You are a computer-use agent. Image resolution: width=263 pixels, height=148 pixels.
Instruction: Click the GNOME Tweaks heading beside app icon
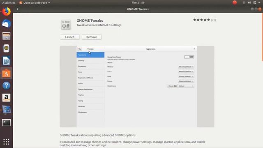click(90, 21)
